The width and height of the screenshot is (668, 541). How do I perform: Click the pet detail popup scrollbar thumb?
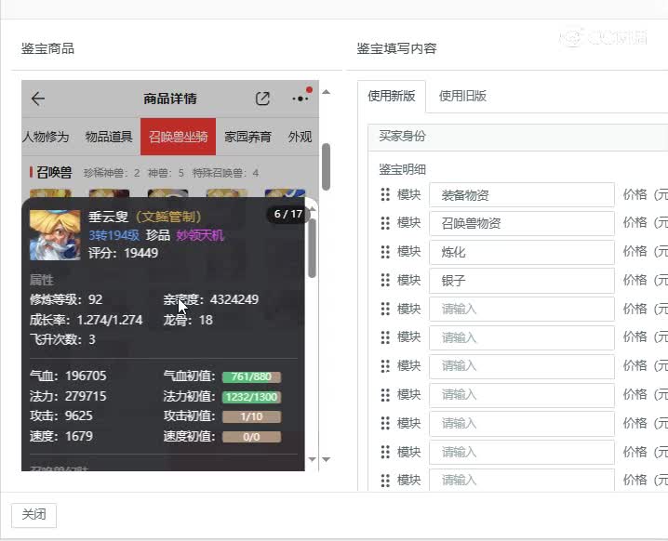[312, 248]
